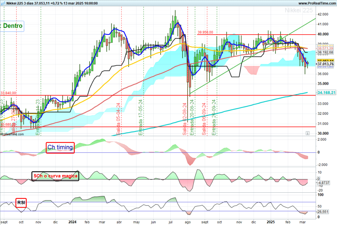Click the current price tag 37.013,76
Screen dimensions: 337x225
325,64
